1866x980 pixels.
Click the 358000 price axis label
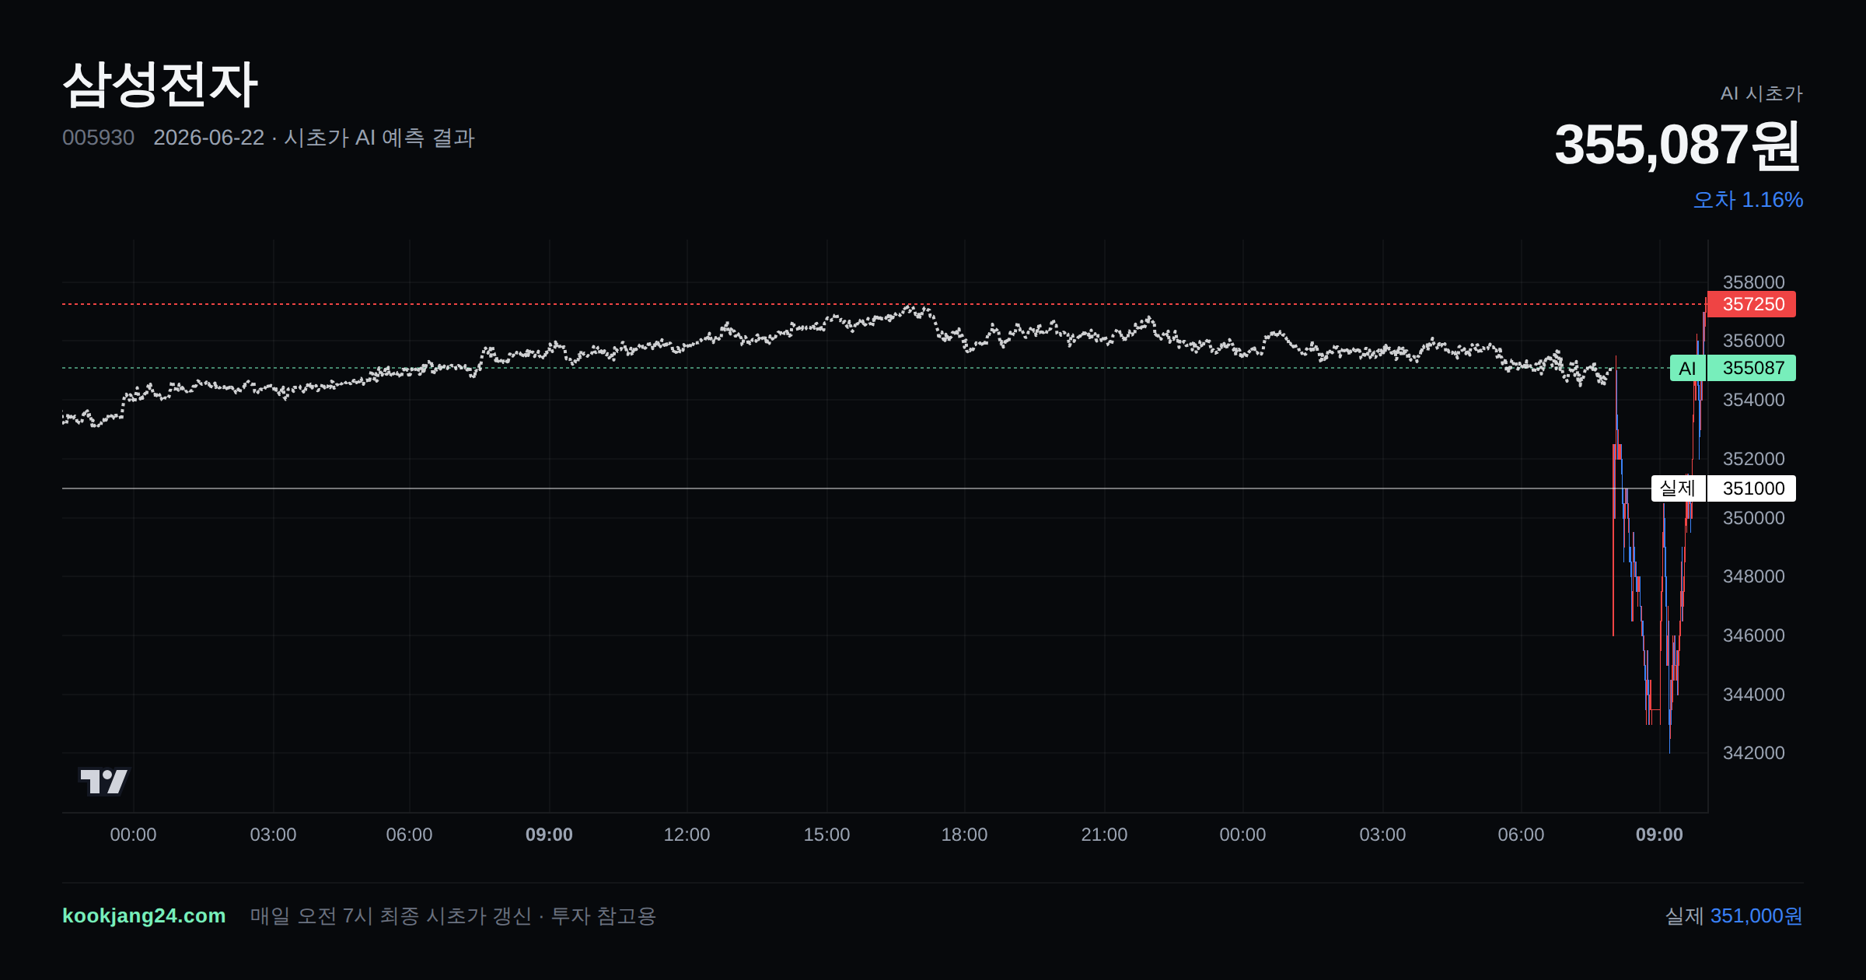1753,282
